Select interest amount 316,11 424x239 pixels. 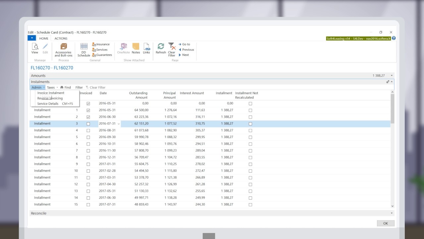[x=200, y=117]
